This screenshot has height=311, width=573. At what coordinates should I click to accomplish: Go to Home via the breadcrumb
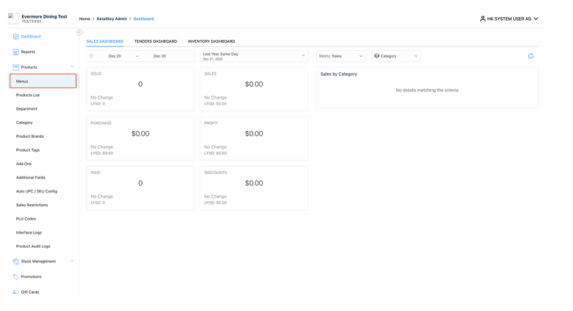pos(83,18)
